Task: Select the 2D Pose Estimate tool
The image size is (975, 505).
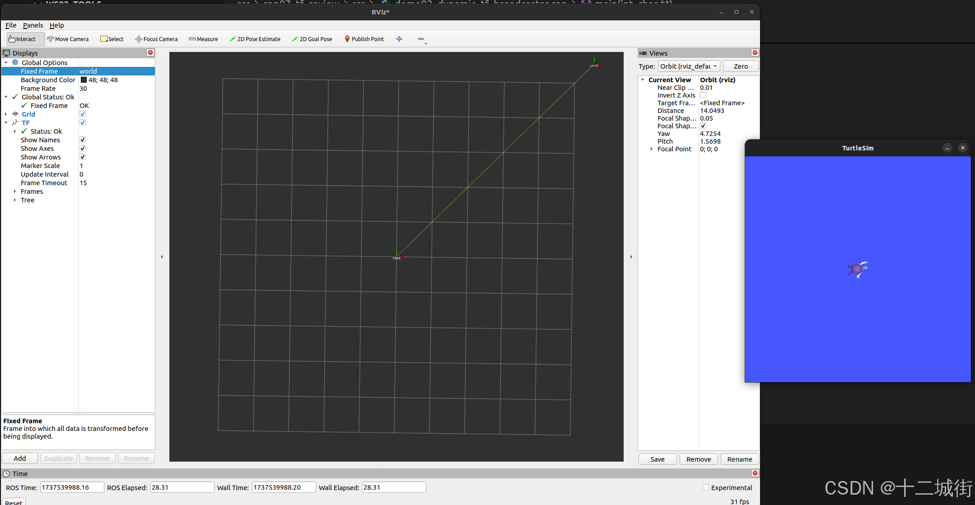Action: (255, 39)
